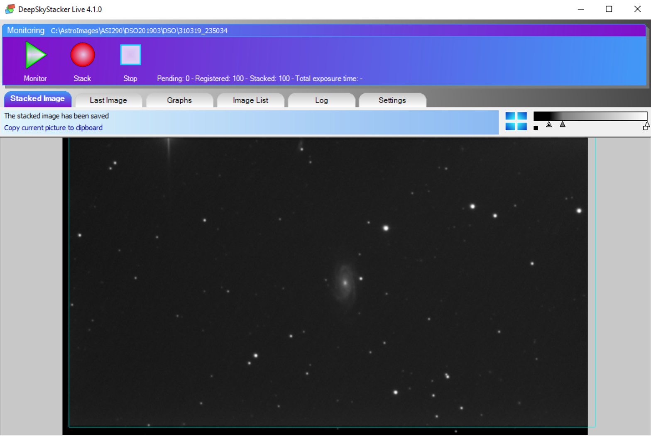The width and height of the screenshot is (651, 436).
Task: Select the white point triangle marker
Action: click(x=646, y=124)
